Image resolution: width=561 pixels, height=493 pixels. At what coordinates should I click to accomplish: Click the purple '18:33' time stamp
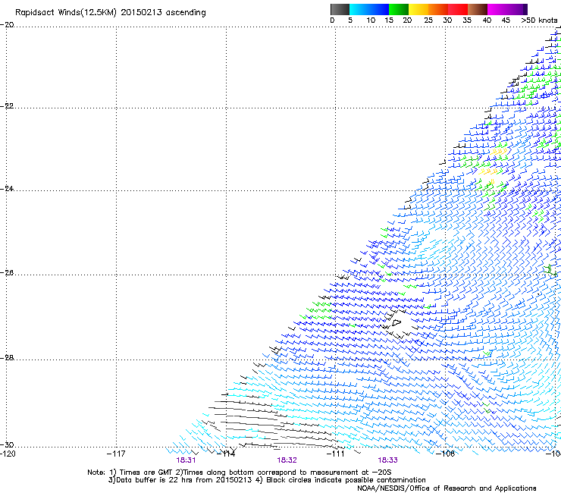(388, 460)
